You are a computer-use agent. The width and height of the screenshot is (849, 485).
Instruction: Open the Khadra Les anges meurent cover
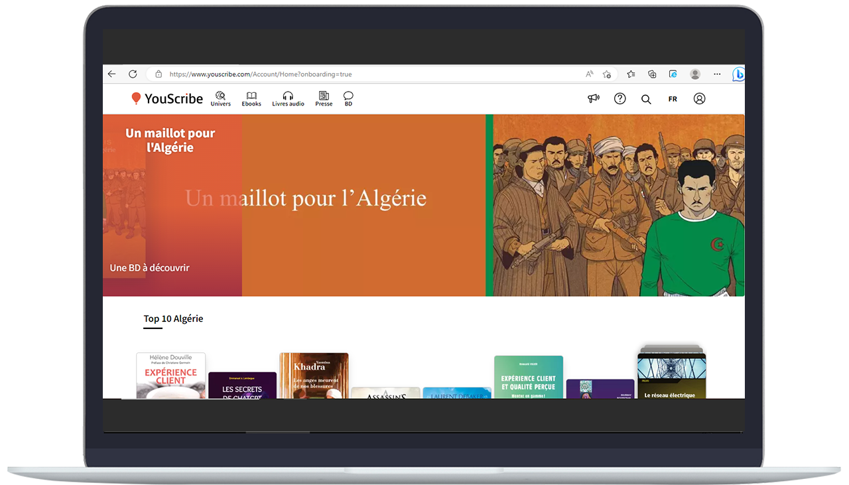(x=314, y=376)
